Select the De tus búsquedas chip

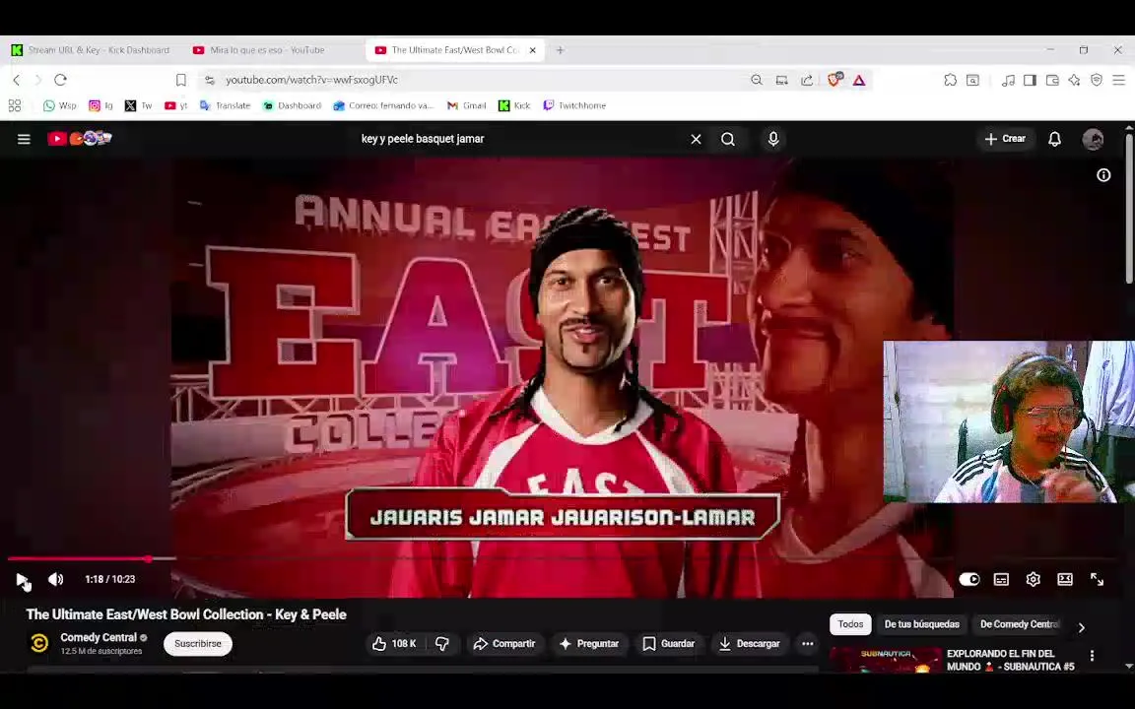click(x=921, y=624)
